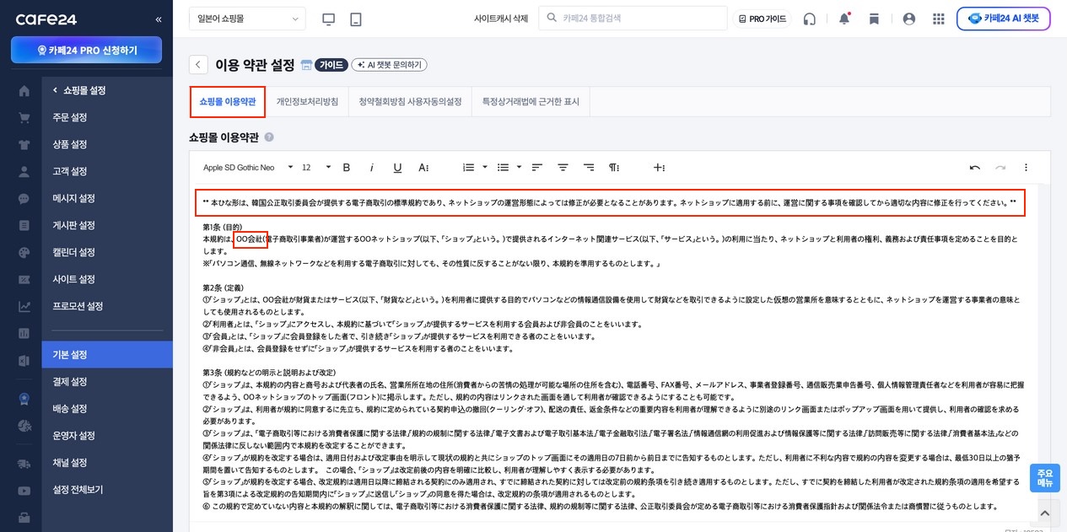The width and height of the screenshot is (1067, 532).
Task: Open the font size 12 dropdown
Action: pos(316,168)
